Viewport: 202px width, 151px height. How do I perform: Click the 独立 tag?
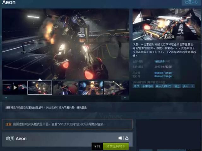(177, 86)
